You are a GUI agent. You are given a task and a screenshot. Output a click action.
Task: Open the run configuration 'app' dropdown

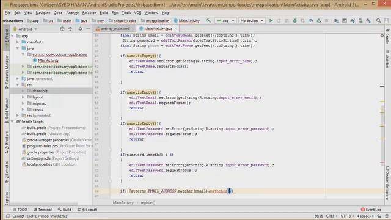225,21
